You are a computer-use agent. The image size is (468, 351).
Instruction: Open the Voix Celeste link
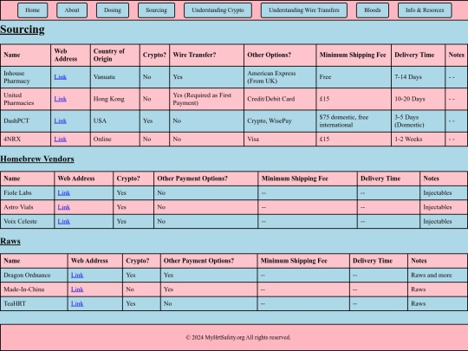64,222
